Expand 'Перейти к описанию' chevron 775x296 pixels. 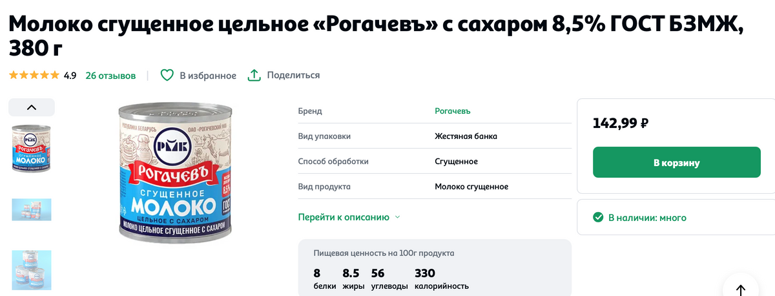pyautogui.click(x=397, y=218)
